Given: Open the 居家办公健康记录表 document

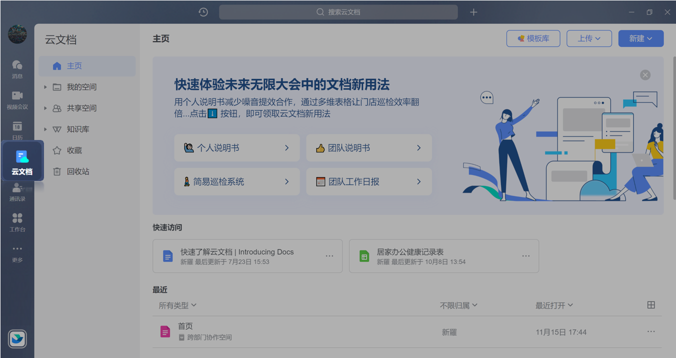Looking at the screenshot, I should pyautogui.click(x=444, y=256).
